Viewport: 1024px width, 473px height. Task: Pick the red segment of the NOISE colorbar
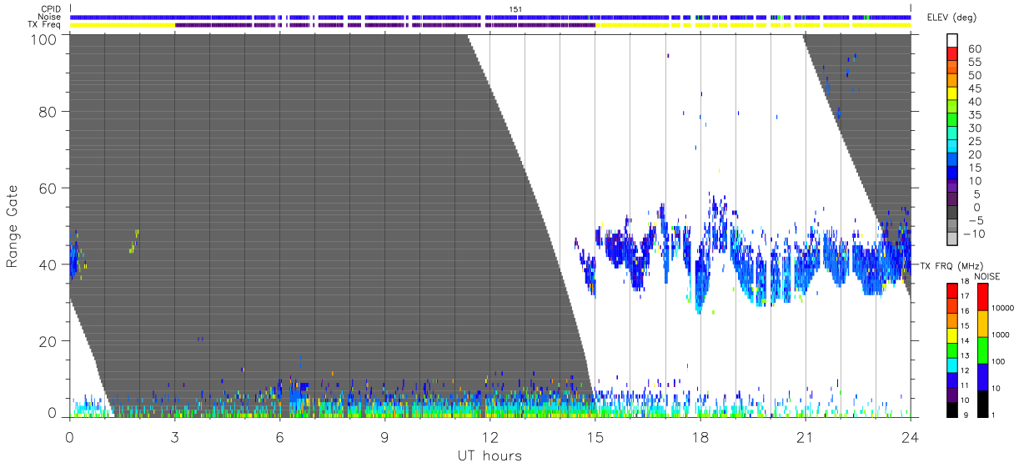coord(983,297)
